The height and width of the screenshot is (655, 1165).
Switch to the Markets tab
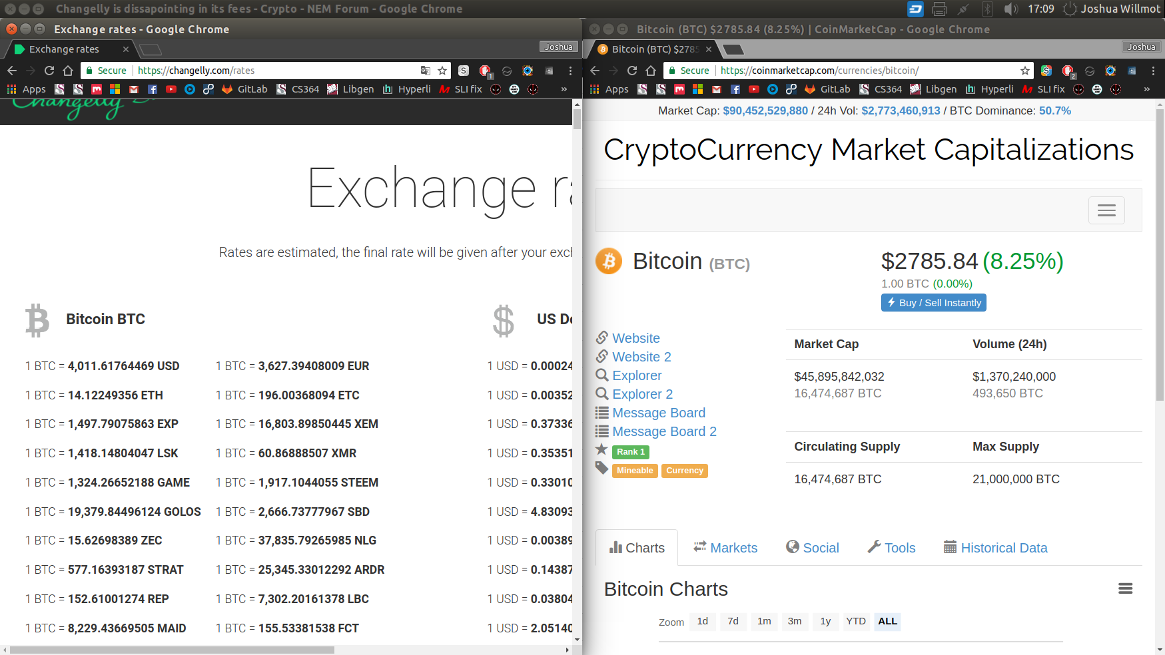725,548
